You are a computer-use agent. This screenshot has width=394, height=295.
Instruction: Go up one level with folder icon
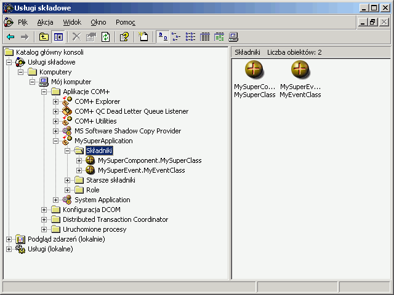(x=44, y=37)
